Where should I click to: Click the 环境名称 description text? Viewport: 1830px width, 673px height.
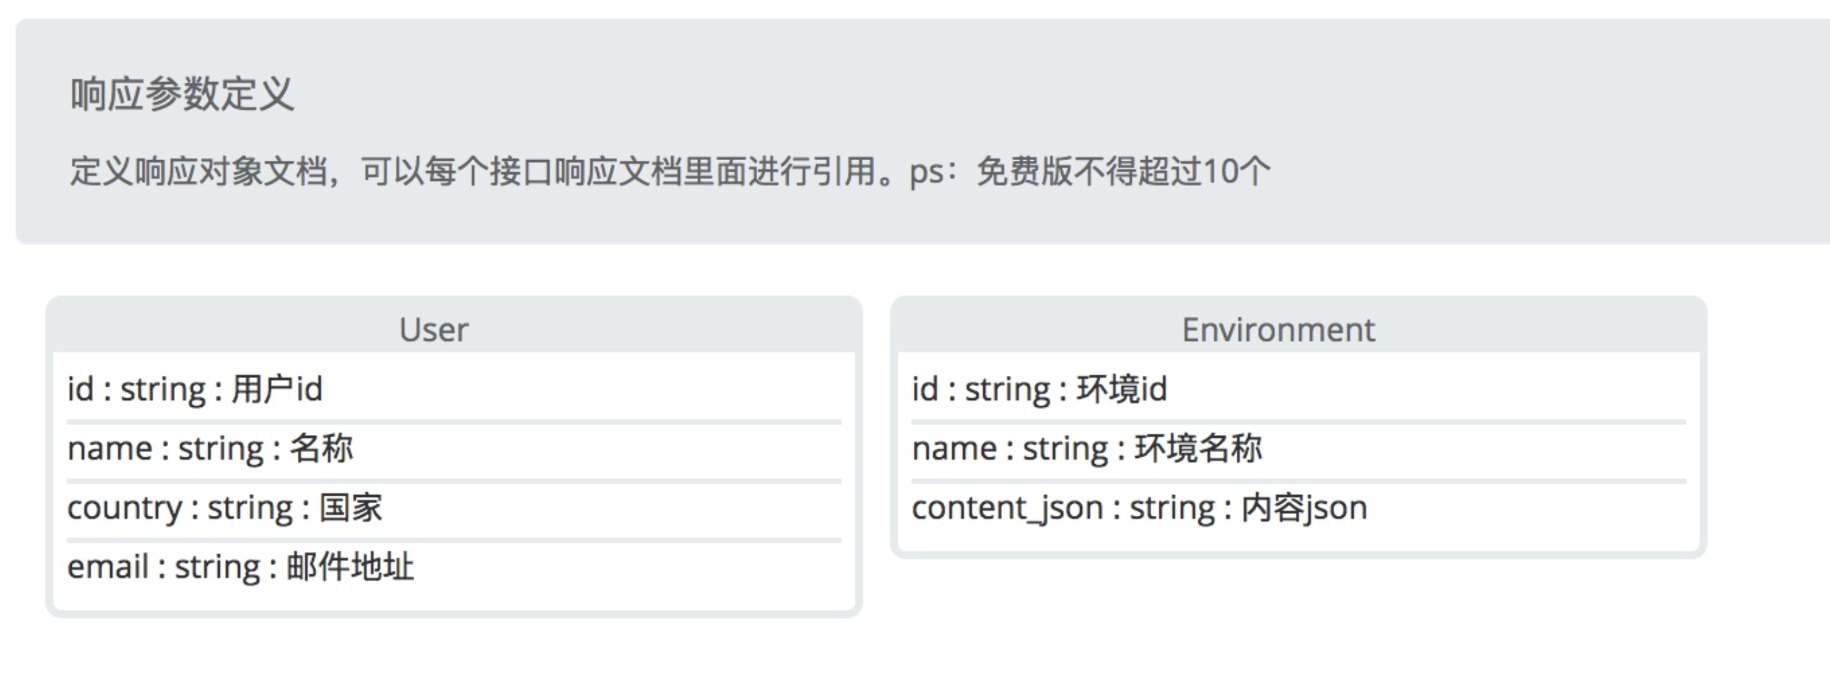(1198, 449)
